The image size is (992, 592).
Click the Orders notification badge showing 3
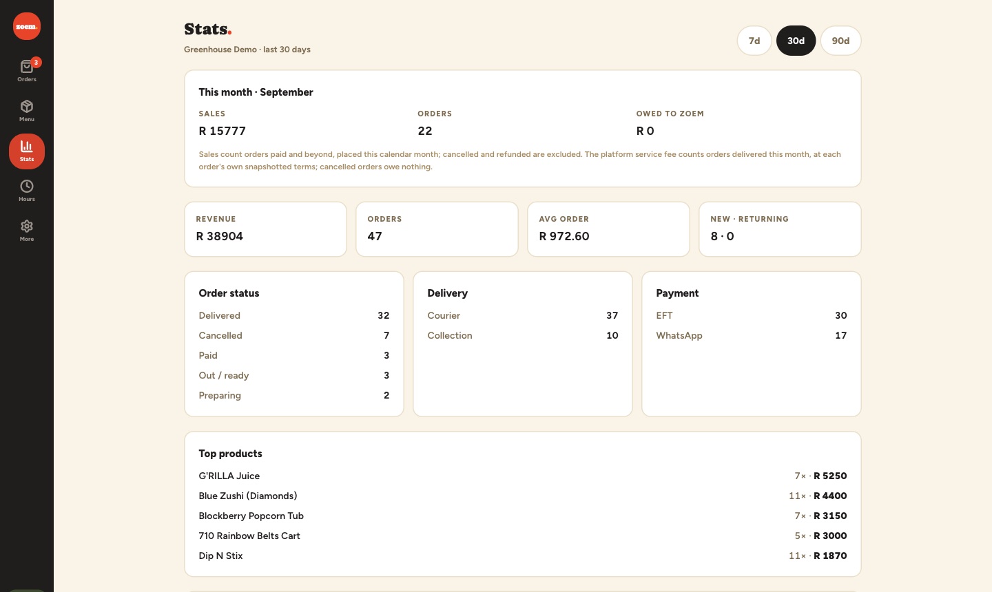pyautogui.click(x=37, y=62)
